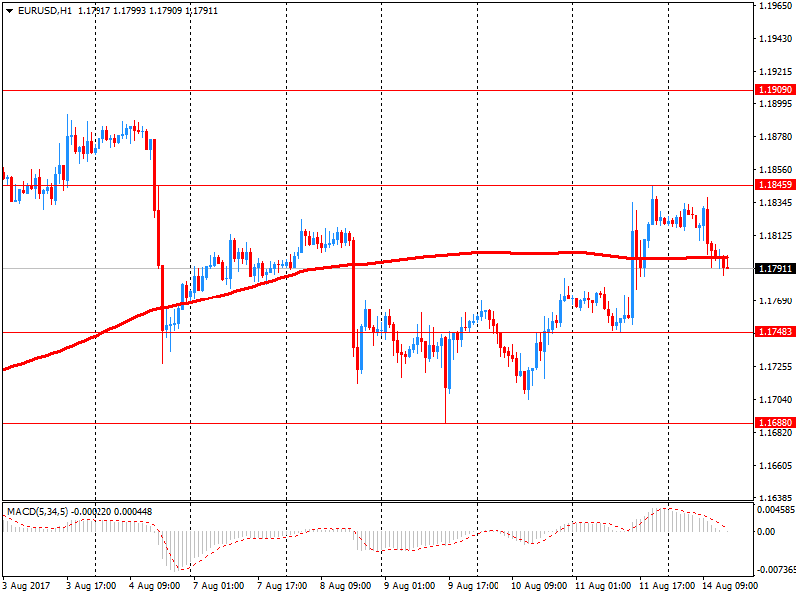Screen dimensions: 796x597
Task: Click the 7 Aug 17:00 time label
Action: (282, 586)
